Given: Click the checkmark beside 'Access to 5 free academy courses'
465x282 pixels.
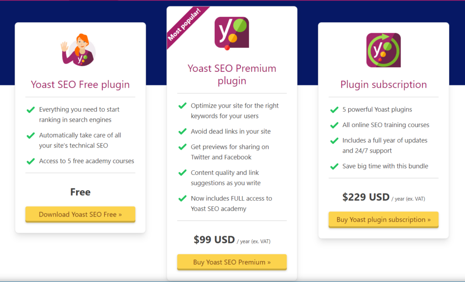Looking at the screenshot, I should (30, 161).
